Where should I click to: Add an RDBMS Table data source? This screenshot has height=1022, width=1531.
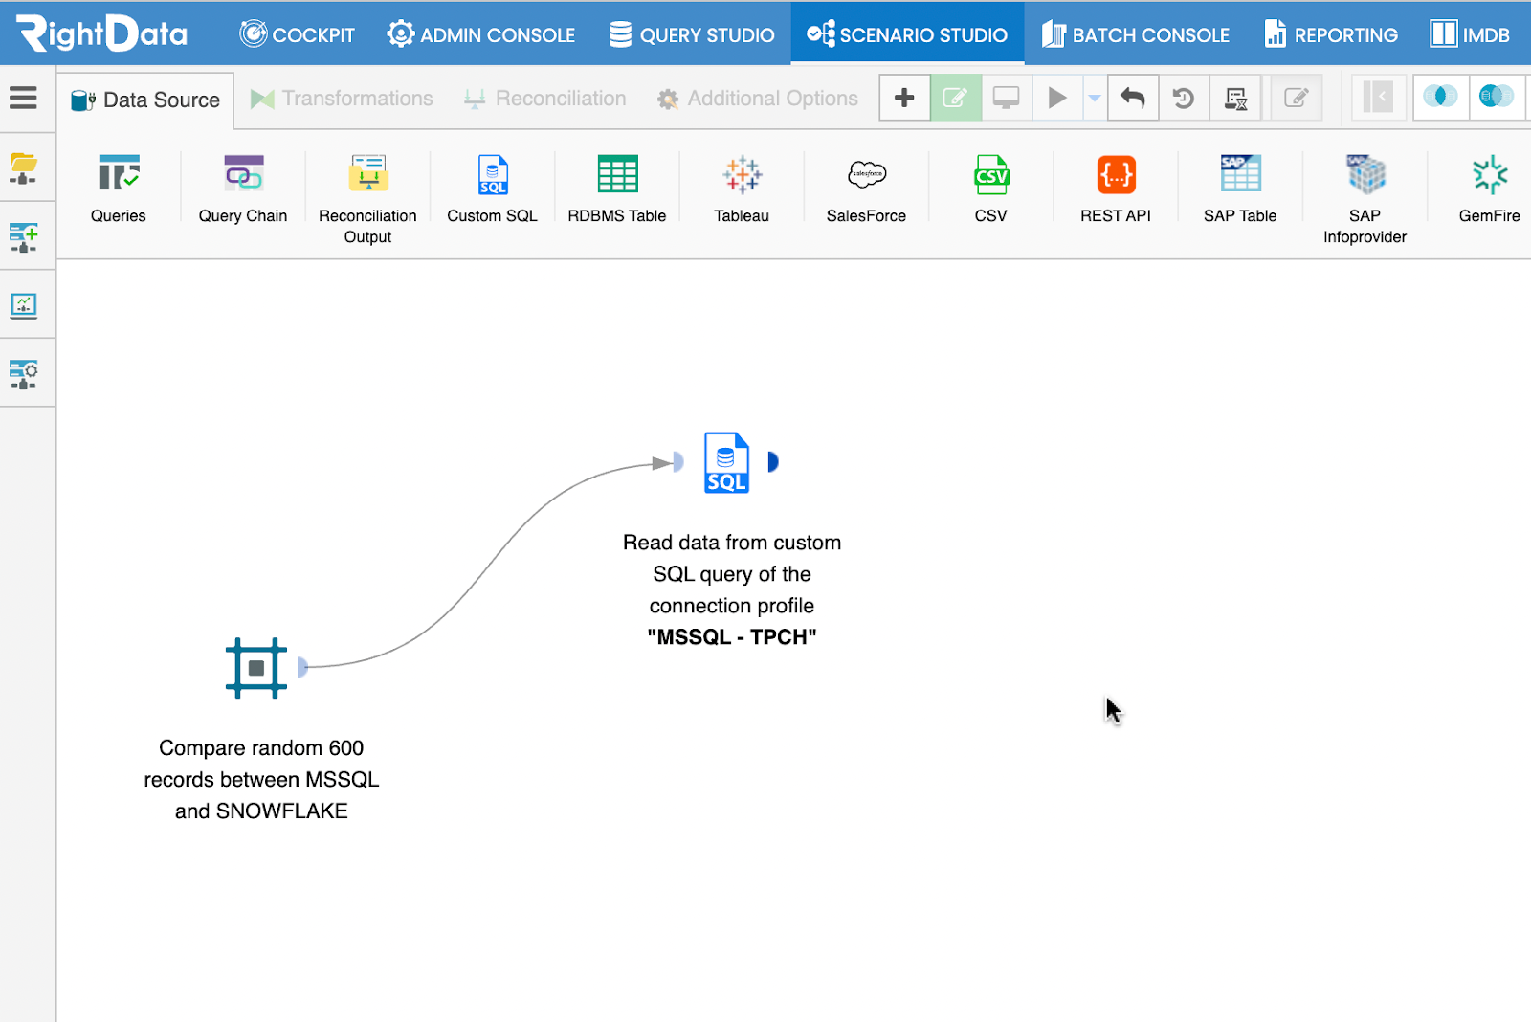(616, 188)
